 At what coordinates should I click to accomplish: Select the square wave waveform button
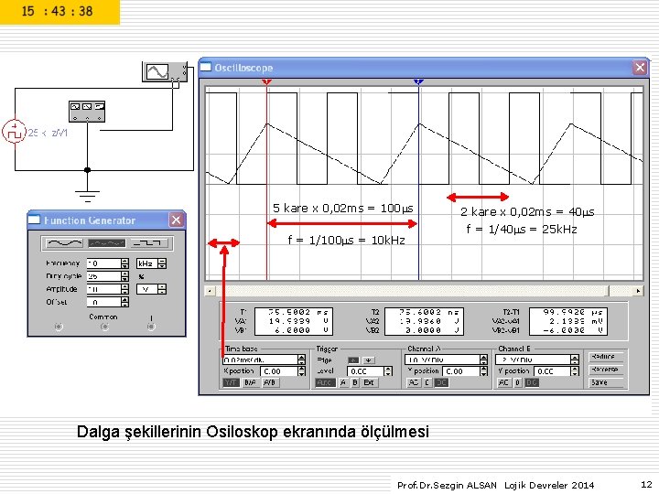pos(149,242)
